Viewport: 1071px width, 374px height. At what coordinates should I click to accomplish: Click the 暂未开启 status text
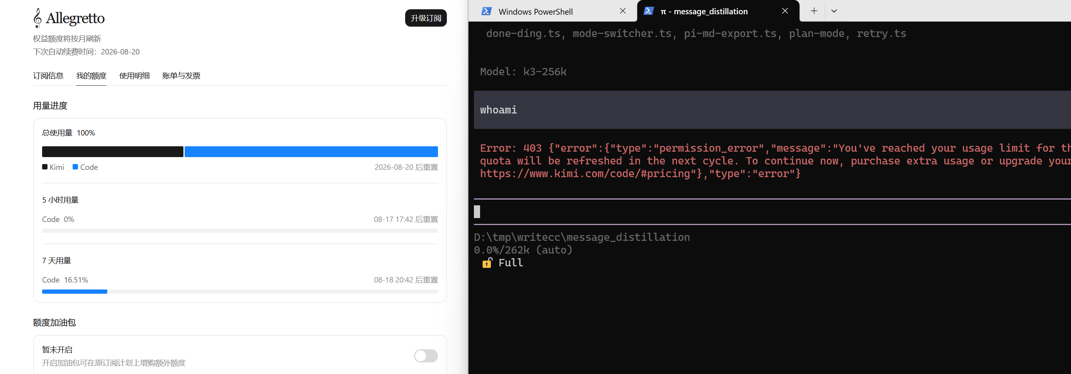click(x=58, y=350)
